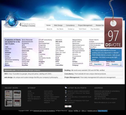Viewport: 126px width, 115px height.
Task: Open the Free Quotation submenu item
Action: tap(95, 29)
